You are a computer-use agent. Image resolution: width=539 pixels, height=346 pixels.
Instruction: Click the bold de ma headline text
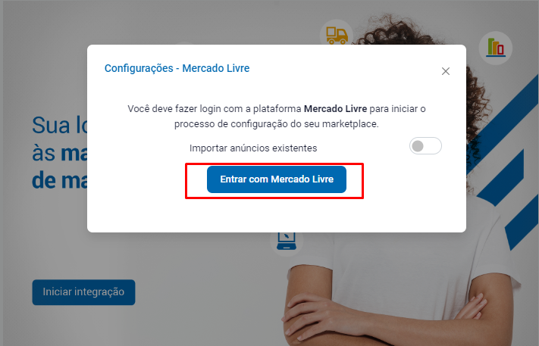click(x=59, y=180)
